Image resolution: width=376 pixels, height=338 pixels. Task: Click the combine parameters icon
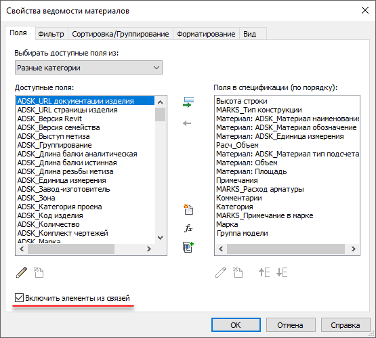click(188, 247)
